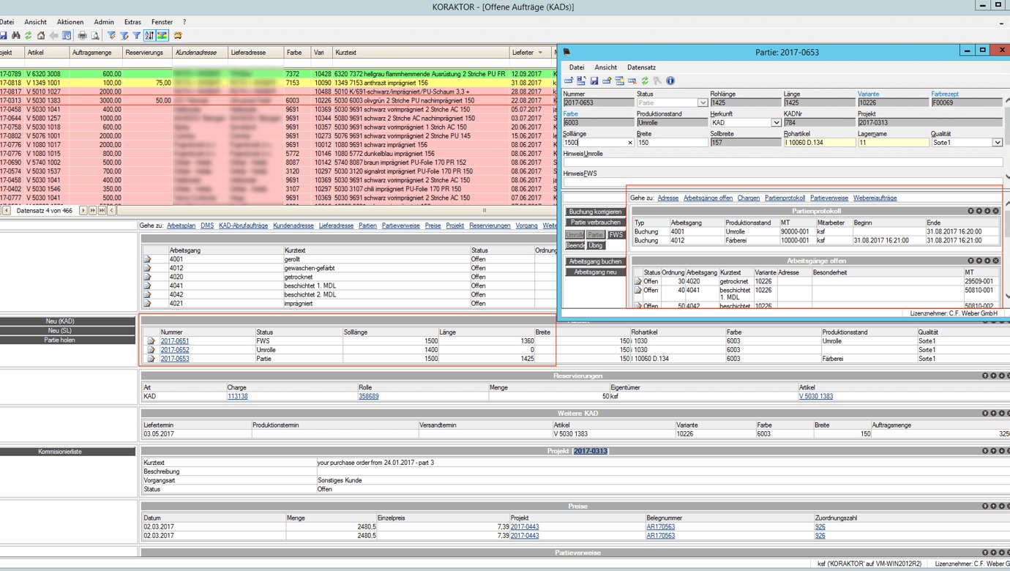Expand the Qualität dropdown showing Sorte1
The width and height of the screenshot is (1010, 571).
tap(997, 143)
